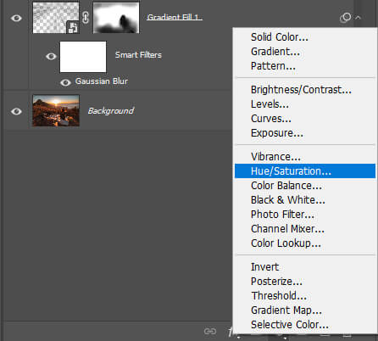Click the Gradient Fill 1 layer name
This screenshot has width=378, height=341.
tap(175, 17)
